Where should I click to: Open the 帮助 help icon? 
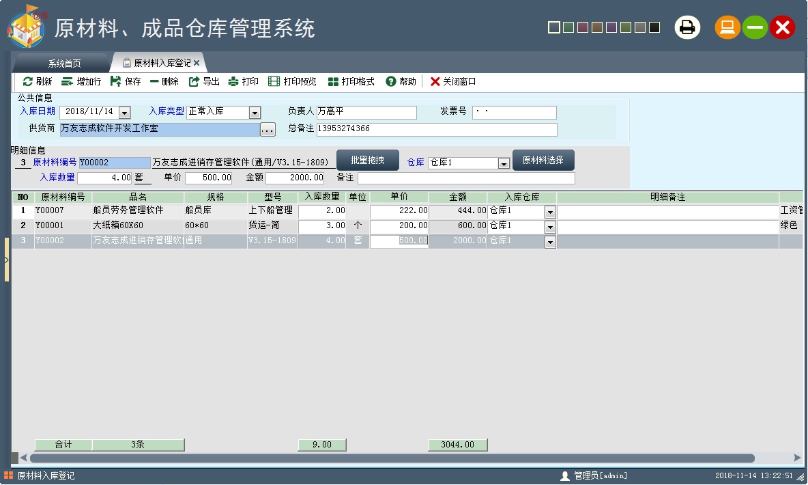pos(391,81)
